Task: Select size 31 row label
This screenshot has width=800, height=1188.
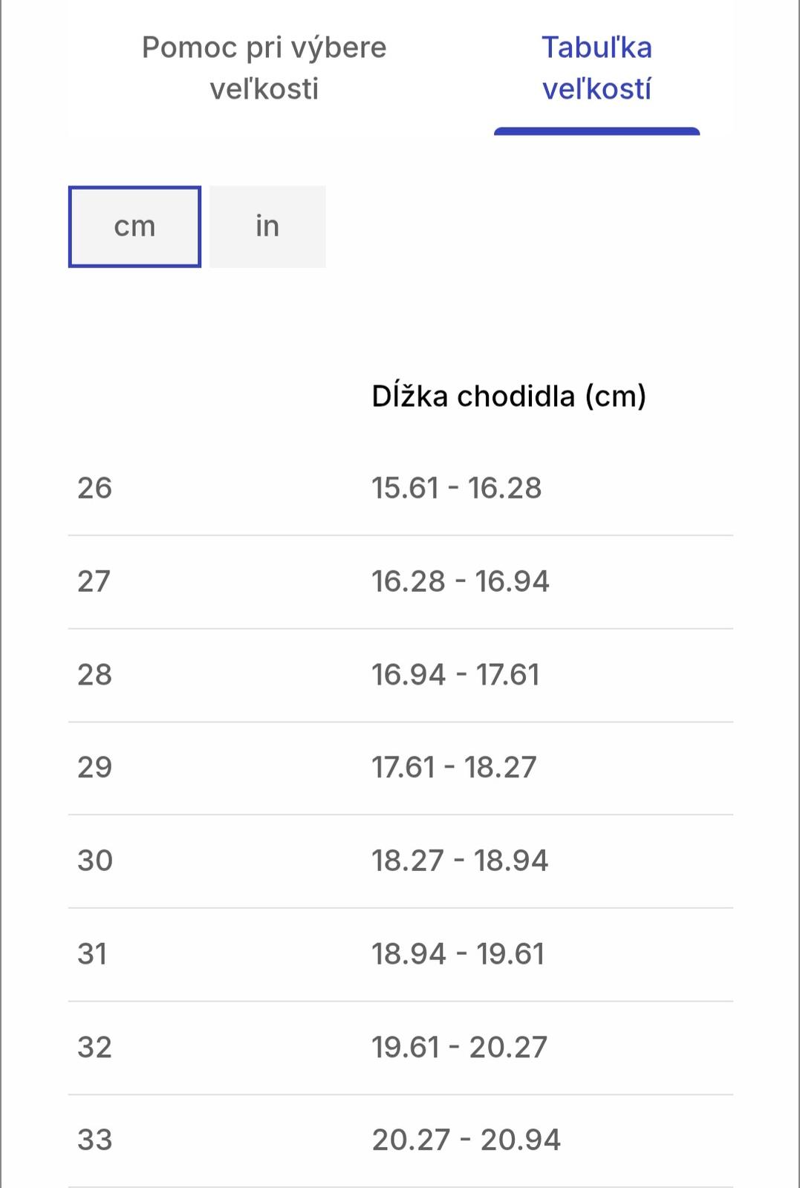Action: coord(92,954)
